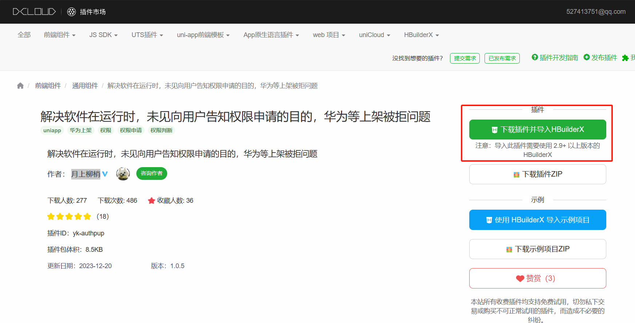Click the green puzzle piece icon
635x323 pixels.
625,58
